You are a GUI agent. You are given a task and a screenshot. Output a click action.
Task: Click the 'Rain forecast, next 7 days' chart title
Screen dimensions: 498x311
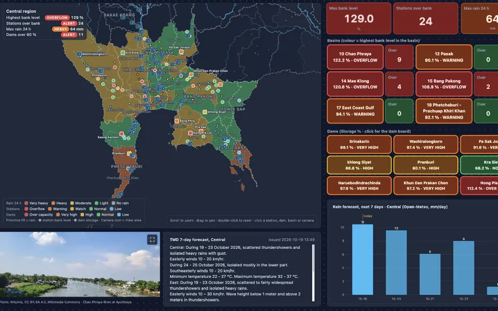click(390, 207)
